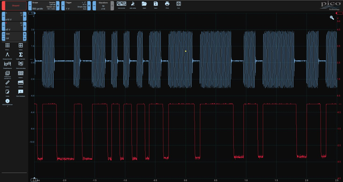Viewport: 343px width, 182px height.
Task: Open Channel B ±5 V options
Action: [14, 26]
